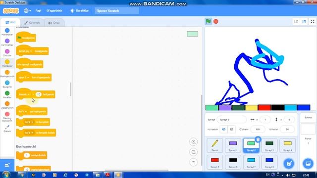Select Sezgirlik light-blue category circle
The height and width of the screenshot is (178, 317).
[7, 83]
